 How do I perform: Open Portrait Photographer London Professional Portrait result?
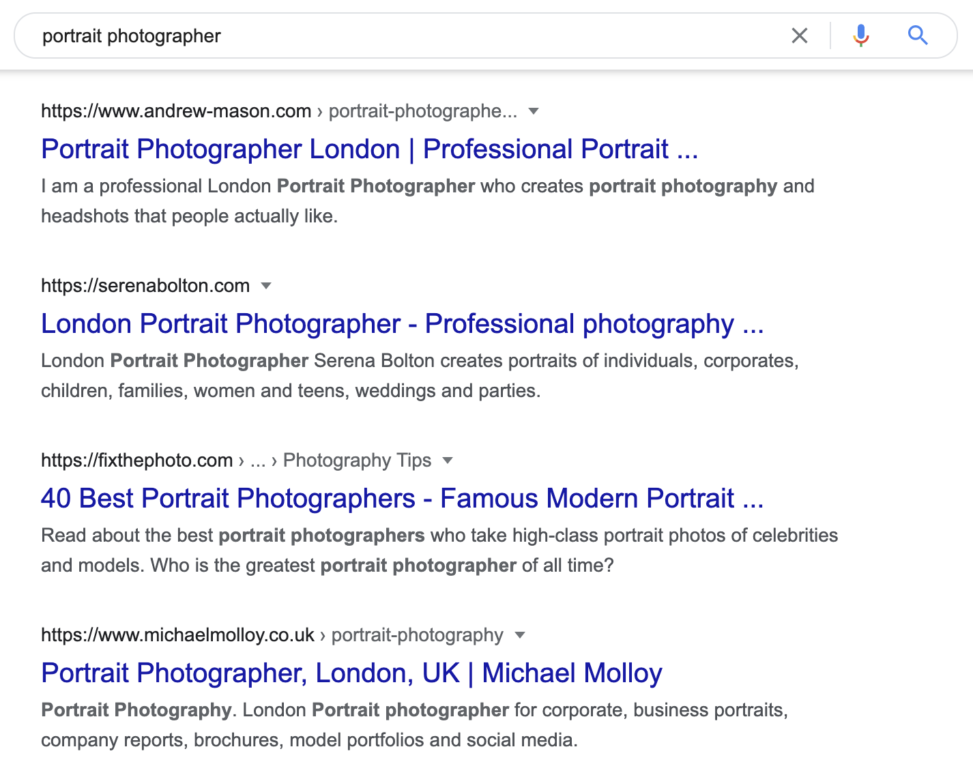370,149
